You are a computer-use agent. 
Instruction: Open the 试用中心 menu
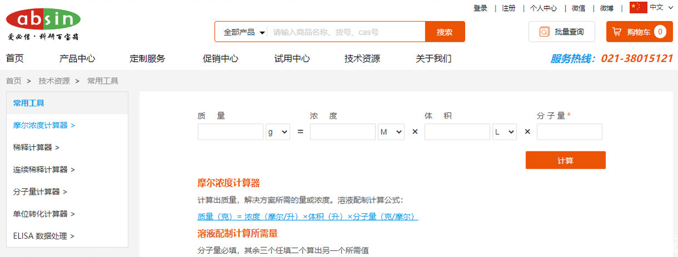tap(292, 58)
